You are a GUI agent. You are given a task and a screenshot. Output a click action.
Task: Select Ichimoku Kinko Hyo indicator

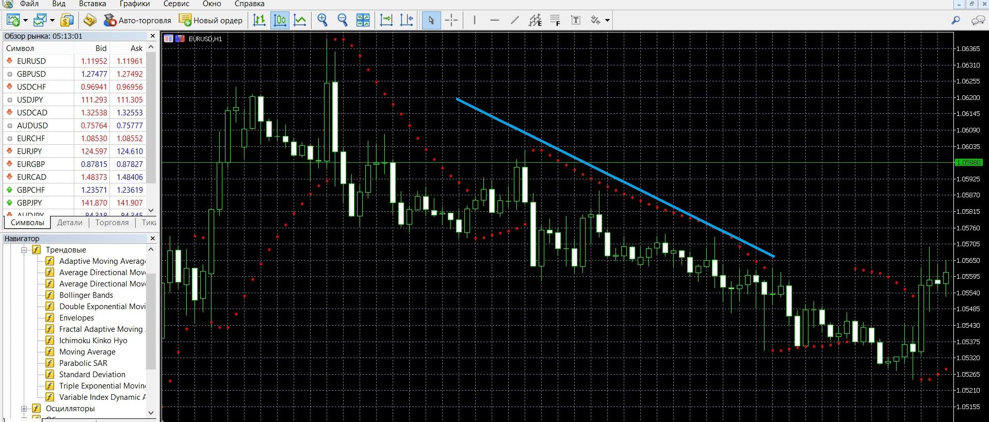(x=93, y=340)
